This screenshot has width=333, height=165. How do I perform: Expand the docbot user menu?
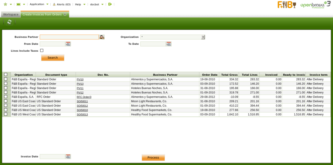(96, 4)
